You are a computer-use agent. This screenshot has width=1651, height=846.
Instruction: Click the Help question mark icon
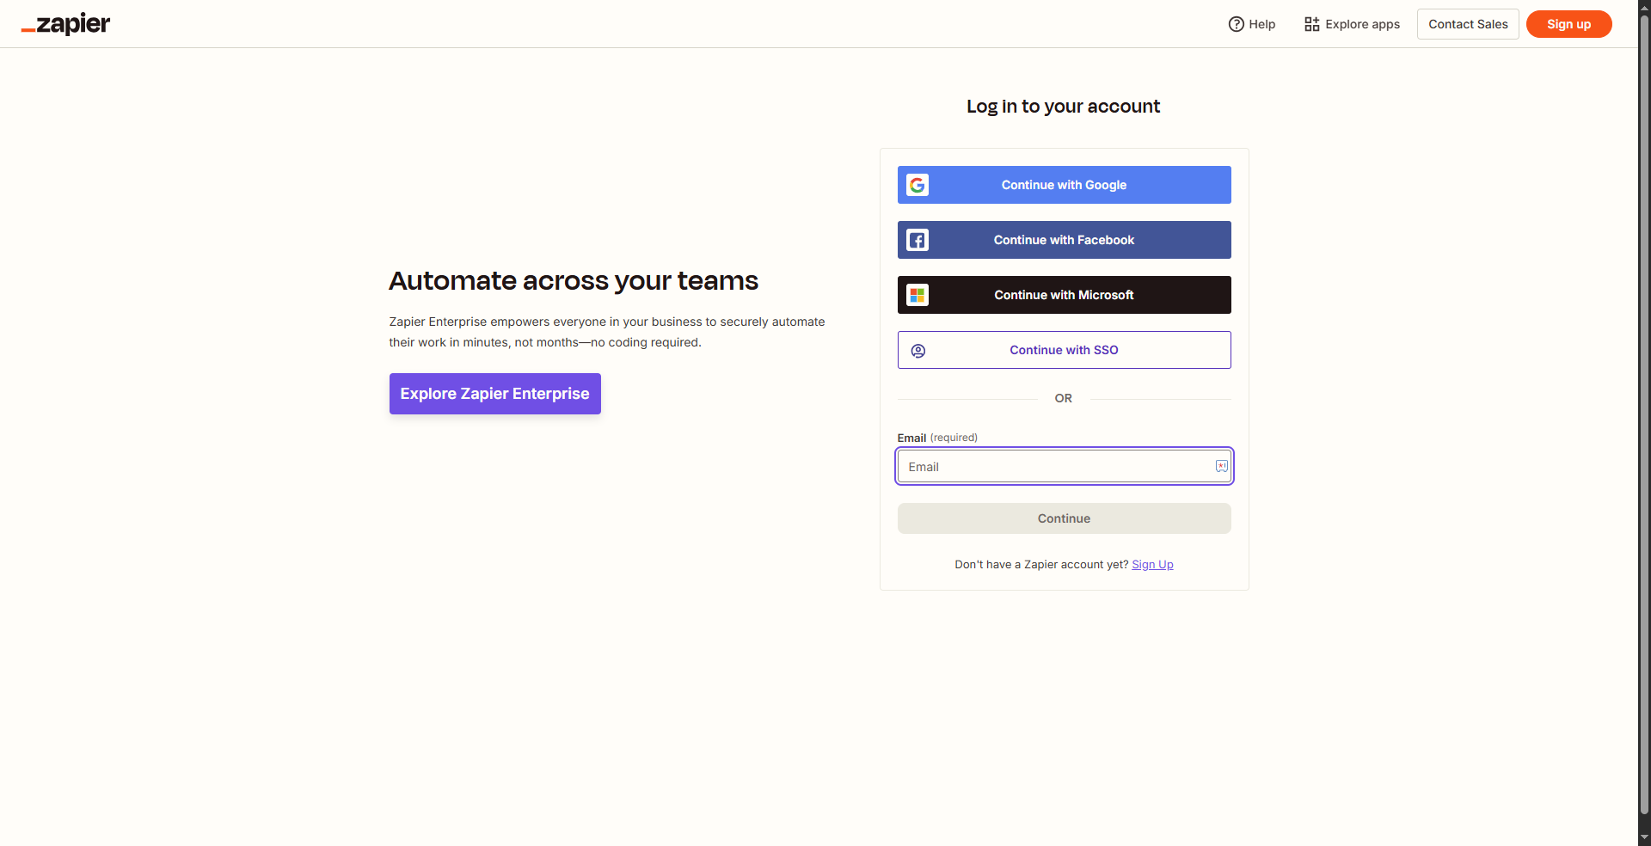tap(1236, 24)
